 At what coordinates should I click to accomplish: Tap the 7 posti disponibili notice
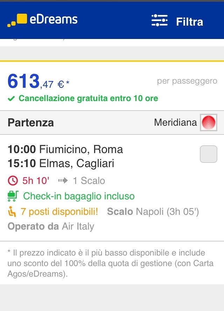click(x=59, y=212)
